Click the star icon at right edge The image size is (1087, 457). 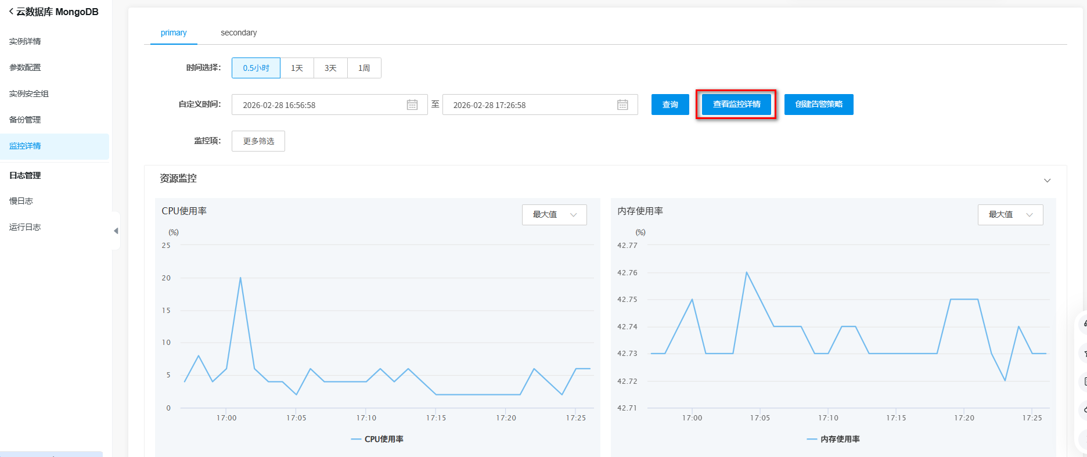coord(1084,352)
